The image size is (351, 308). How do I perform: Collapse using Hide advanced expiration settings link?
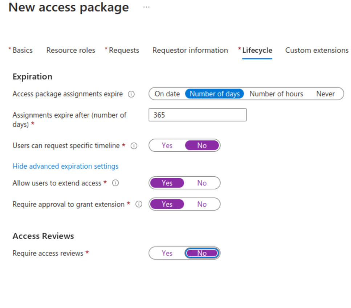click(66, 166)
